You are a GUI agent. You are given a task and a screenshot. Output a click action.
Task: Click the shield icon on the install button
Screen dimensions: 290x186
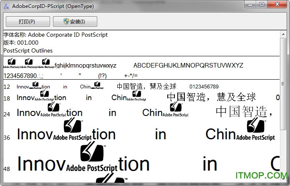66,21
